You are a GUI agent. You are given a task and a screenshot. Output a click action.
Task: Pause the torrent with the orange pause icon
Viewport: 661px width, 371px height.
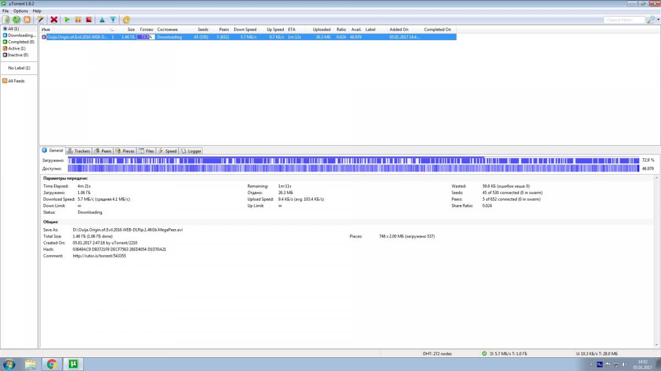click(x=78, y=20)
